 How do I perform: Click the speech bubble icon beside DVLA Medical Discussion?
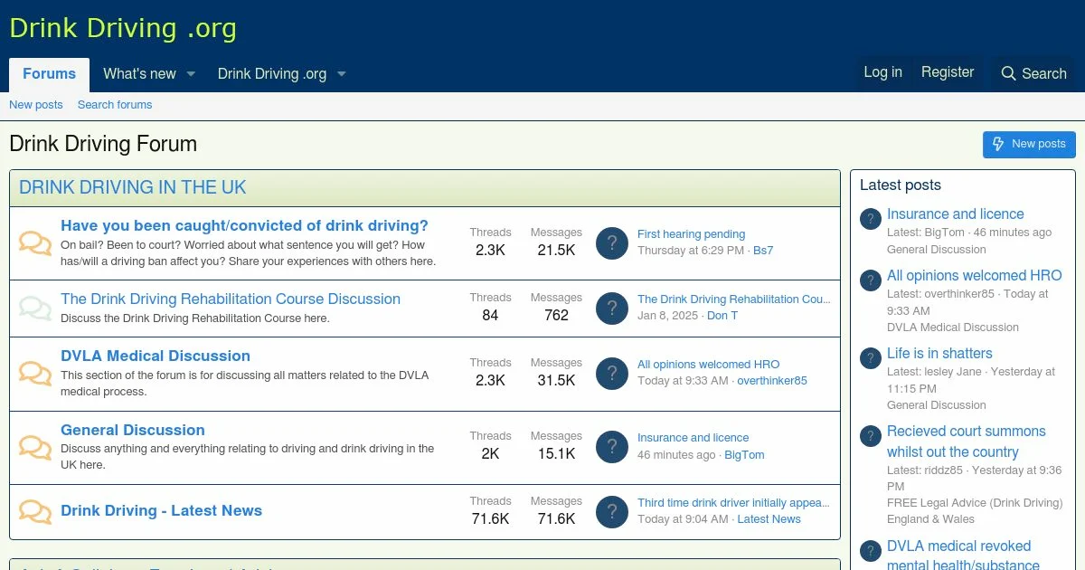[x=35, y=374]
